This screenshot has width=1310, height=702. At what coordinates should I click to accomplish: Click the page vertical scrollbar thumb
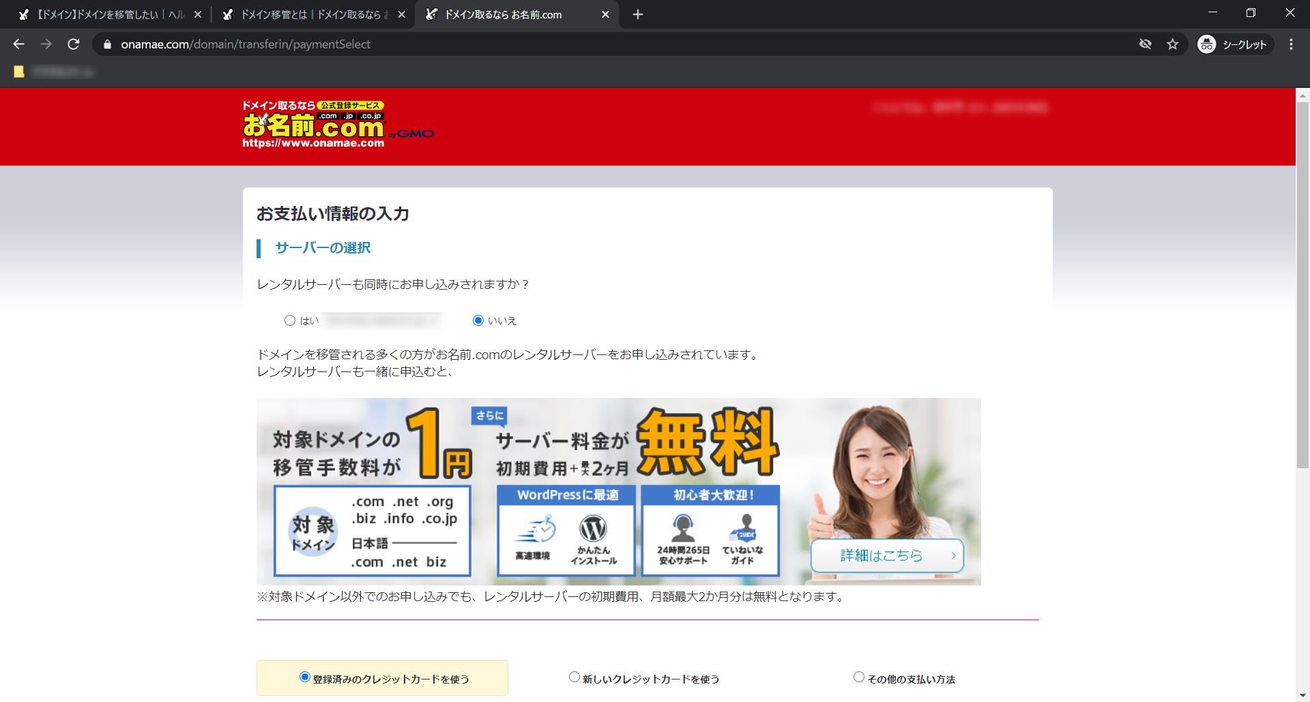1302,285
